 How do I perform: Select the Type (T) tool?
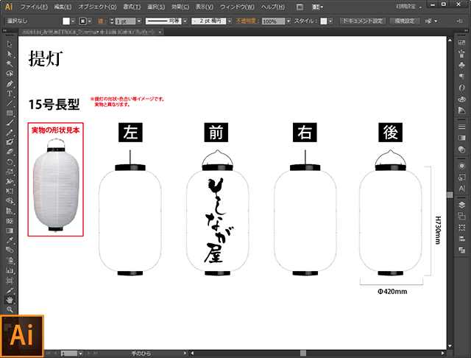pos(10,94)
